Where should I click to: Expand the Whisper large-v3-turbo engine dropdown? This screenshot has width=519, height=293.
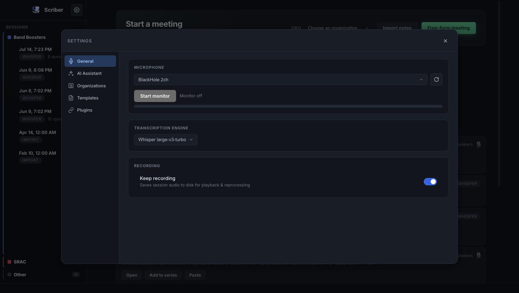click(x=165, y=140)
